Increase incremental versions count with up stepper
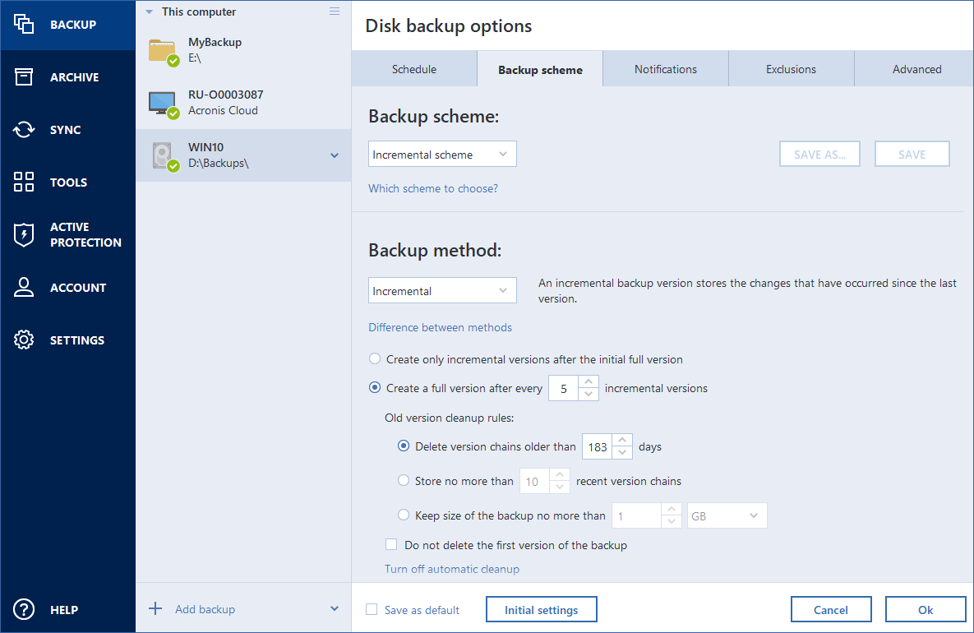 pyautogui.click(x=589, y=383)
